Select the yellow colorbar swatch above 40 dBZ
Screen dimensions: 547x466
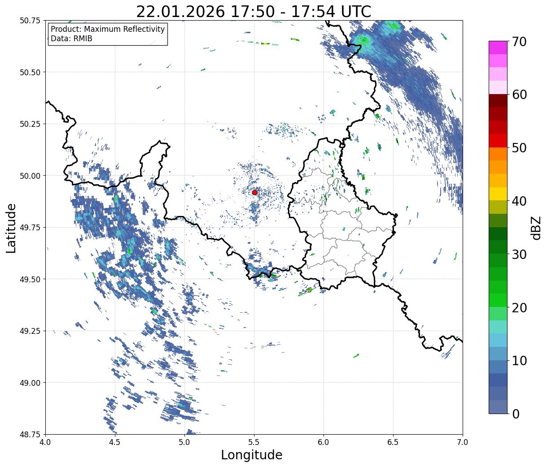pos(498,194)
